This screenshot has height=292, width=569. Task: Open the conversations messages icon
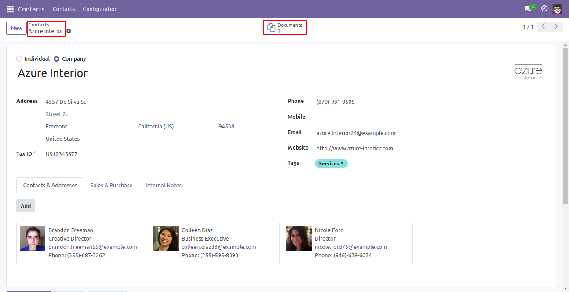(x=529, y=8)
